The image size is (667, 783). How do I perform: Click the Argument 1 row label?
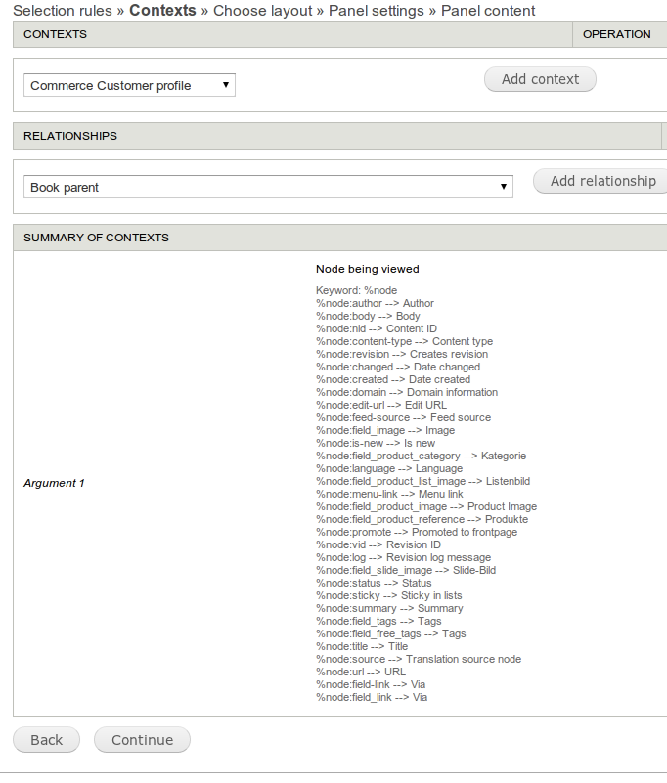click(x=54, y=483)
